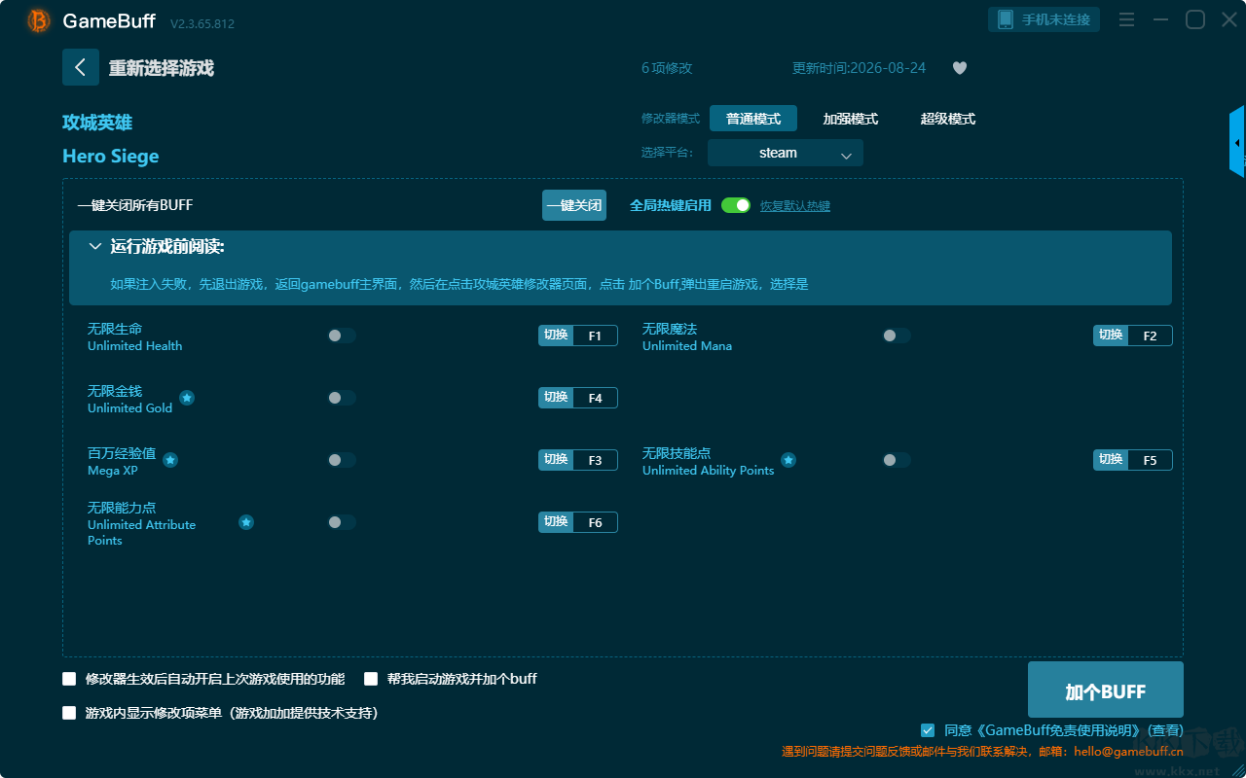The width and height of the screenshot is (1246, 778).
Task: Click the F3 hotkey field
Action: point(595,460)
